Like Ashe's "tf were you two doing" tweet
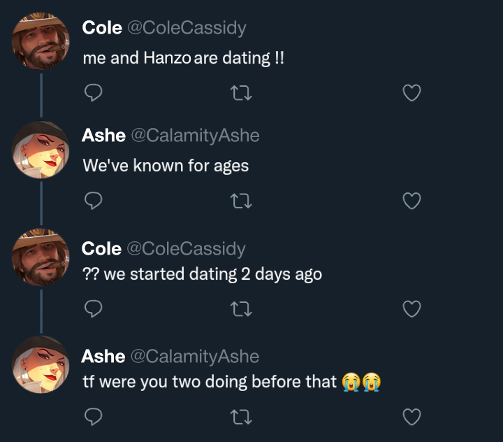The width and height of the screenshot is (503, 442). point(412,417)
